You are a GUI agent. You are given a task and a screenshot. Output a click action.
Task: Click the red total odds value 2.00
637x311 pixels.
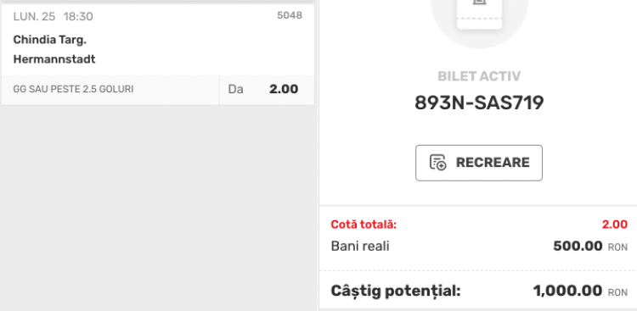(615, 225)
